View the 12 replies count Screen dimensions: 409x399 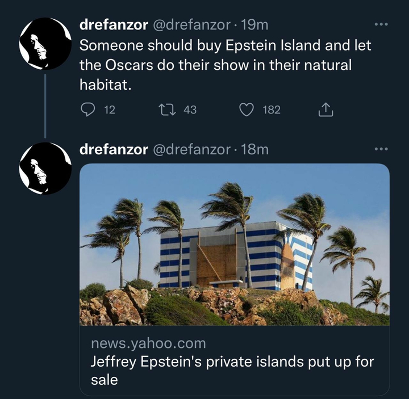pyautogui.click(x=110, y=110)
